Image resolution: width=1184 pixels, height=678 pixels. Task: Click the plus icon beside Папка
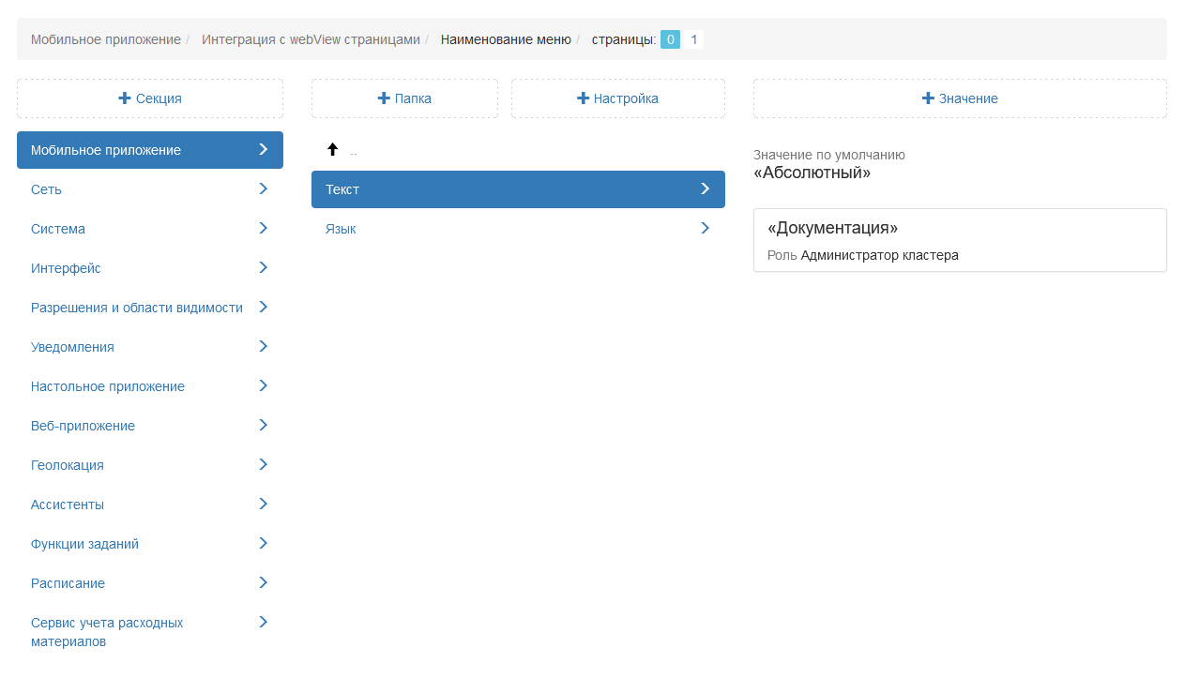pyautogui.click(x=384, y=98)
